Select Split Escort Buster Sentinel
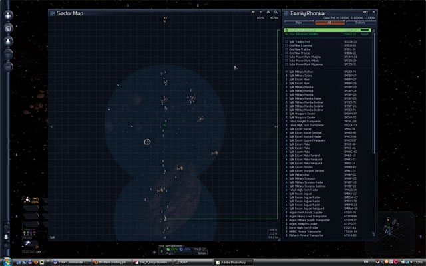The height and width of the screenshot is (266, 426). tap(327, 133)
